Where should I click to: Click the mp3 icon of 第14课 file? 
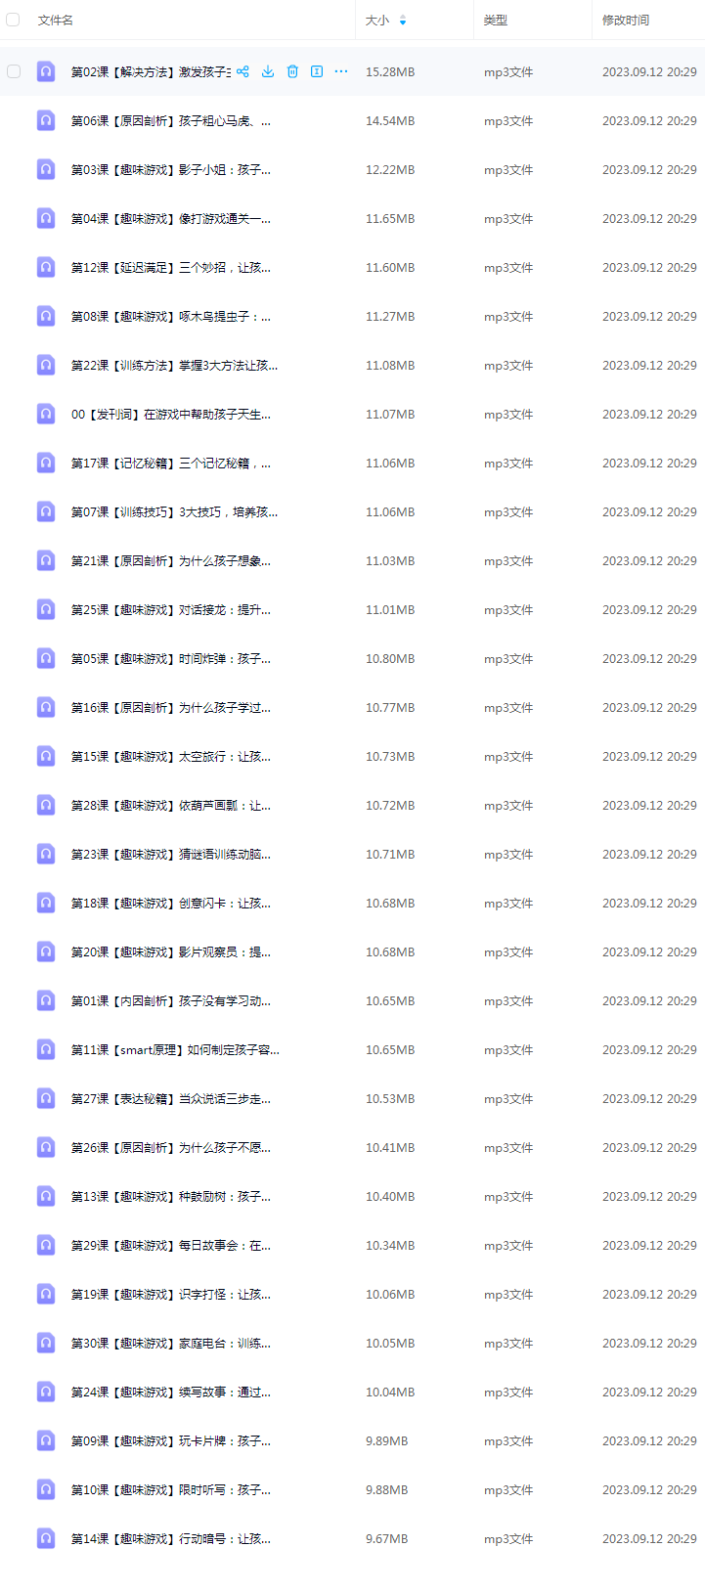[x=46, y=1538]
